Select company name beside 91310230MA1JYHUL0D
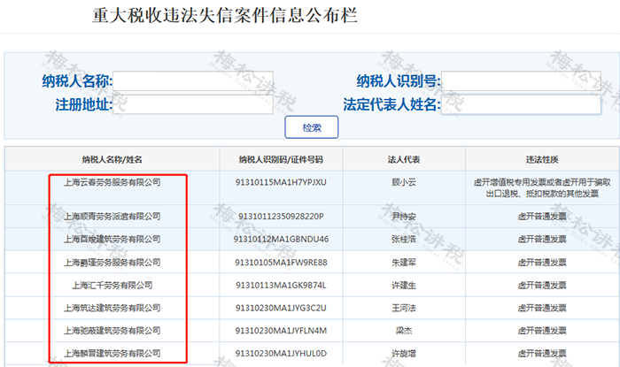 point(112,354)
